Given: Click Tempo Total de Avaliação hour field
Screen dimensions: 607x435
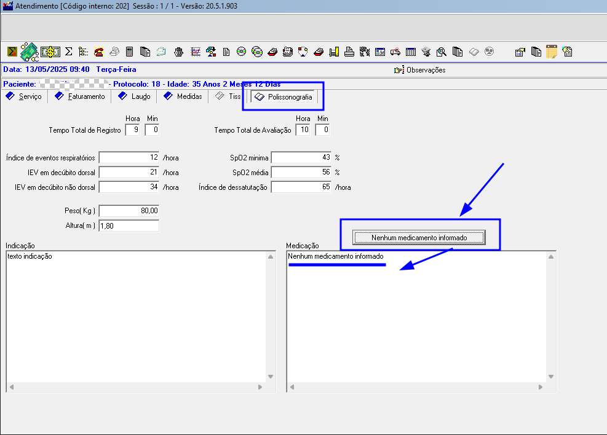Looking at the screenshot, I should [303, 130].
